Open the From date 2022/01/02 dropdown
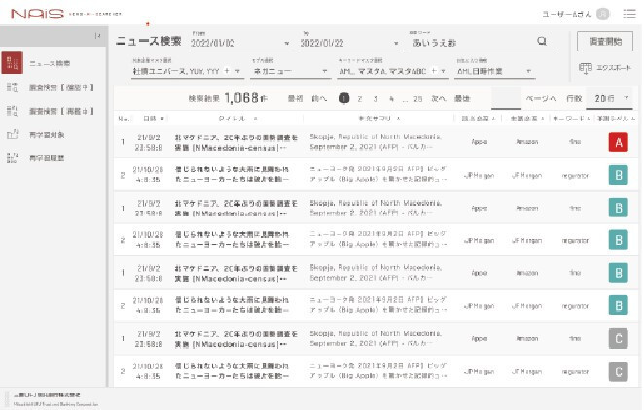Viewport: 644px width, 410px height. click(287, 43)
